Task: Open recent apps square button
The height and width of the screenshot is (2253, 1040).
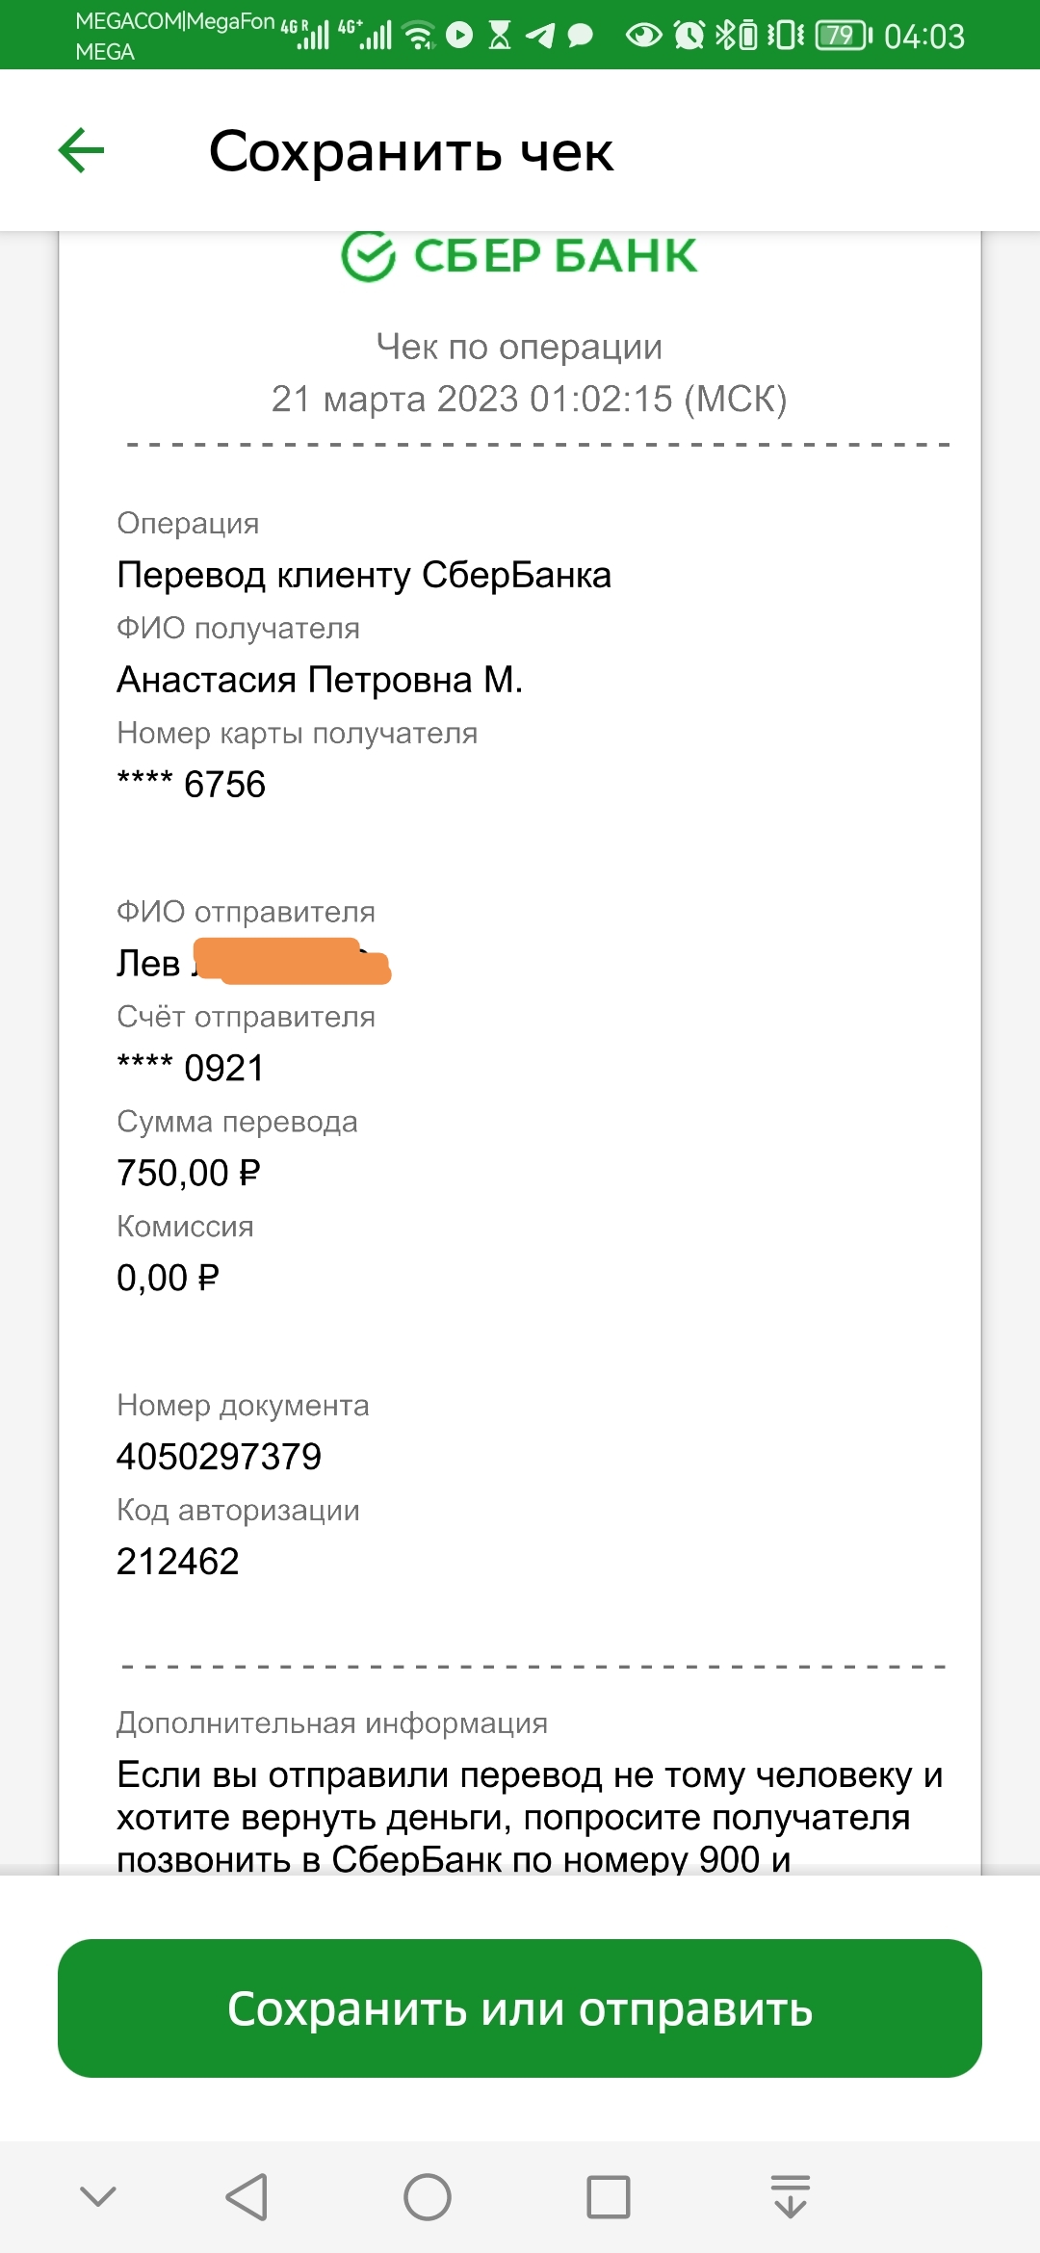Action: tap(609, 2197)
